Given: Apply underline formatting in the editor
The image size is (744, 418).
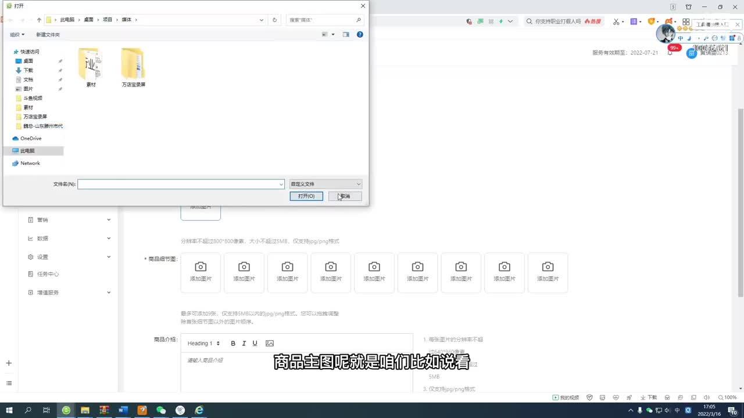Looking at the screenshot, I should click(255, 343).
